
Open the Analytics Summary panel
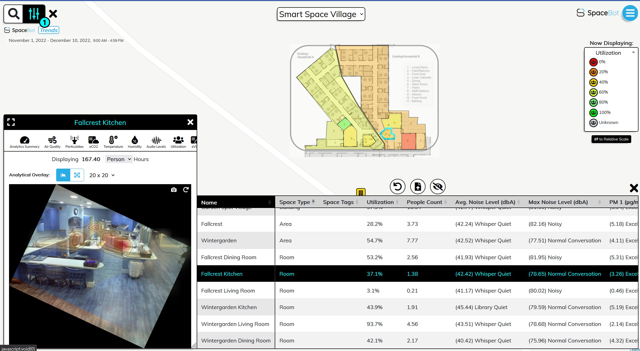tap(24, 141)
